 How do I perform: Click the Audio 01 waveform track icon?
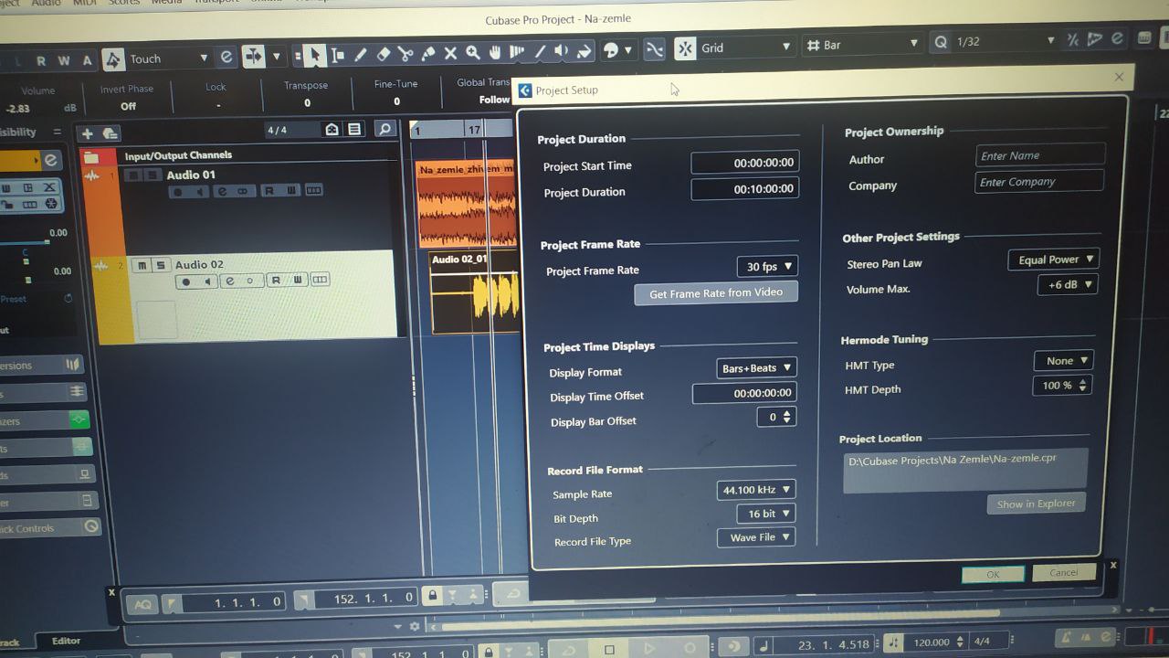pyautogui.click(x=92, y=176)
